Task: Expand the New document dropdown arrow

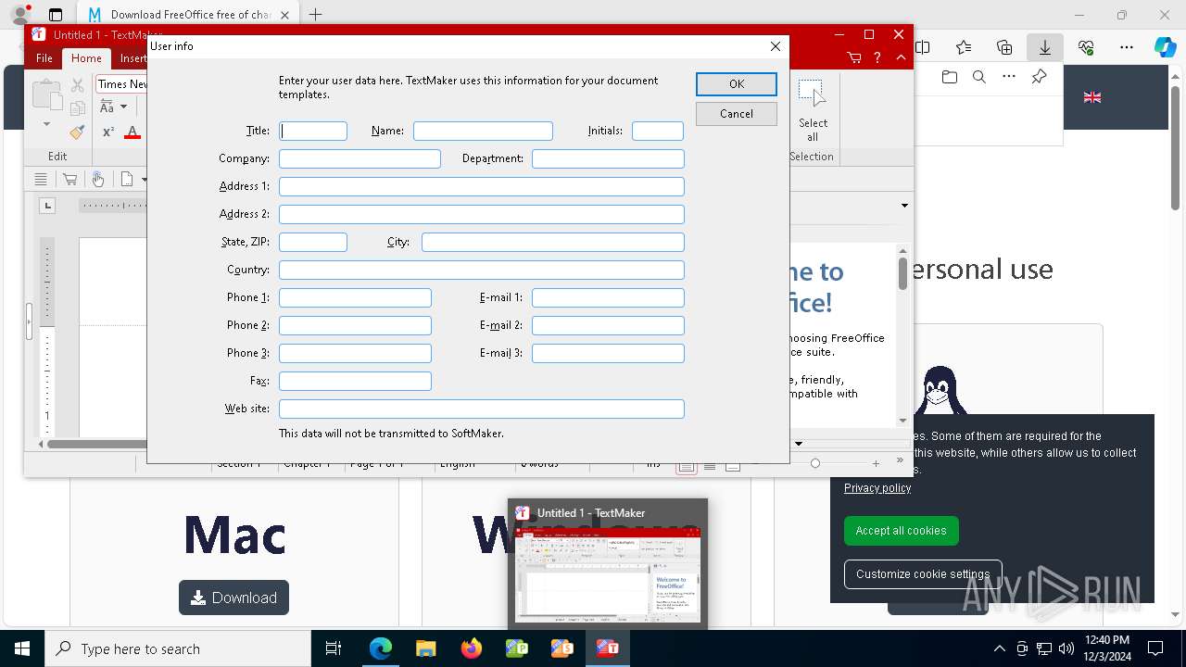Action: (x=144, y=179)
